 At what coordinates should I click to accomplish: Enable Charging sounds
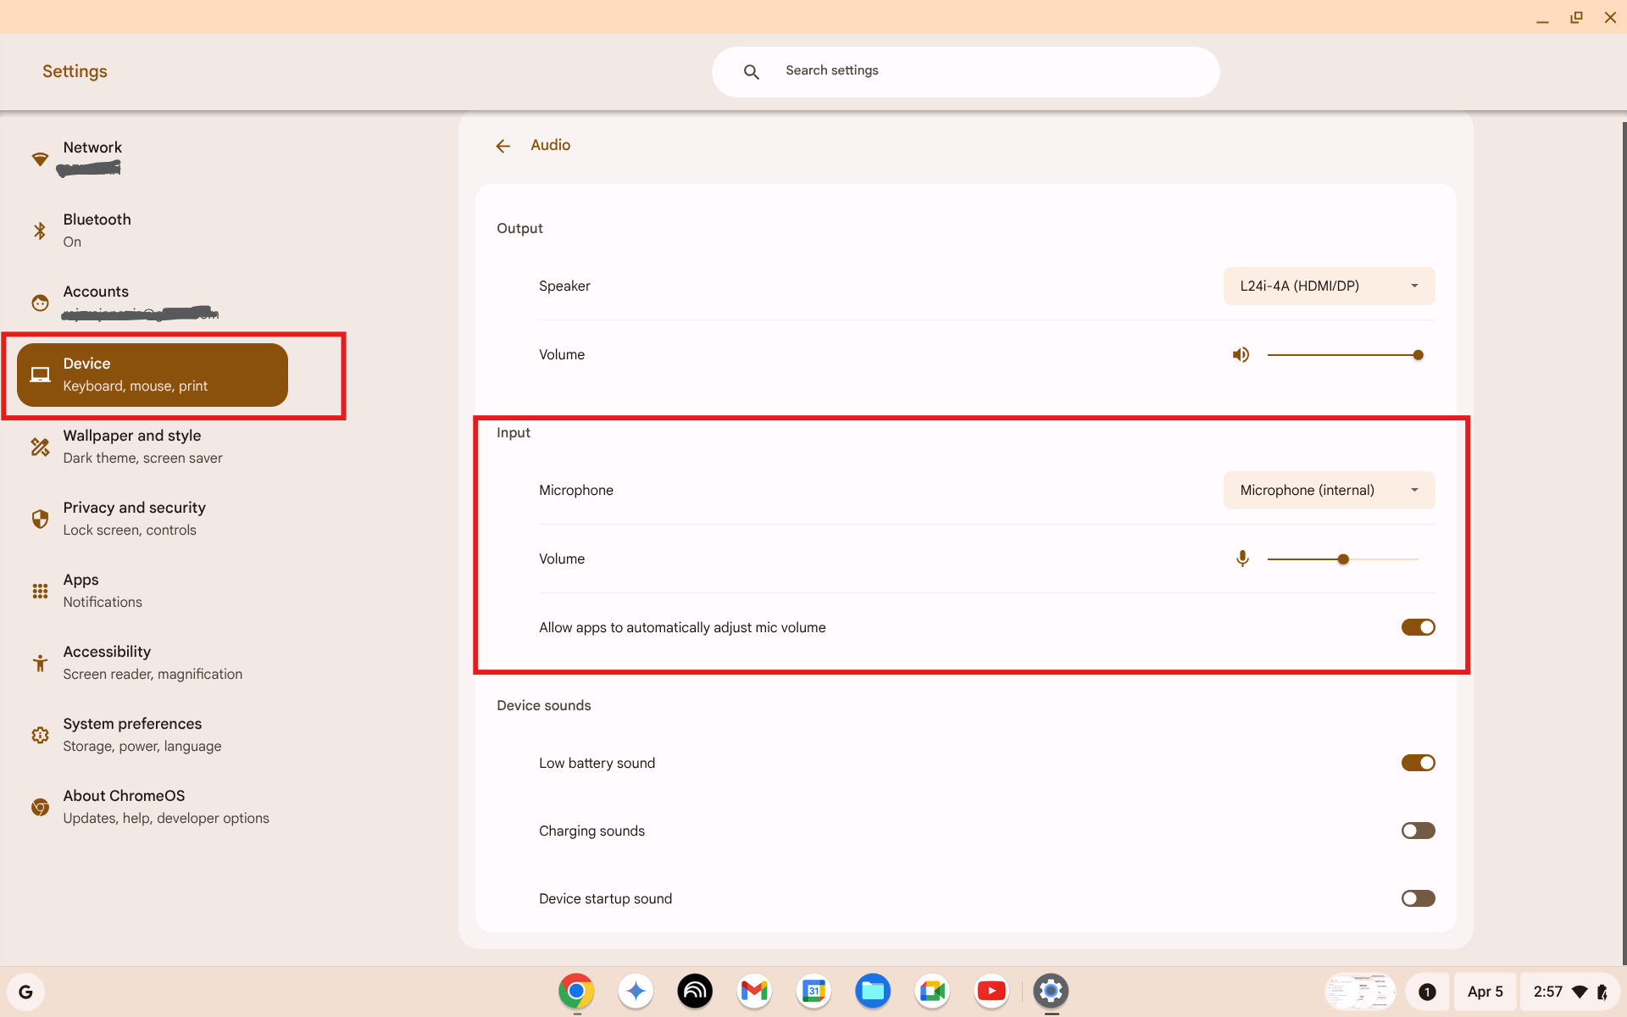click(1418, 830)
